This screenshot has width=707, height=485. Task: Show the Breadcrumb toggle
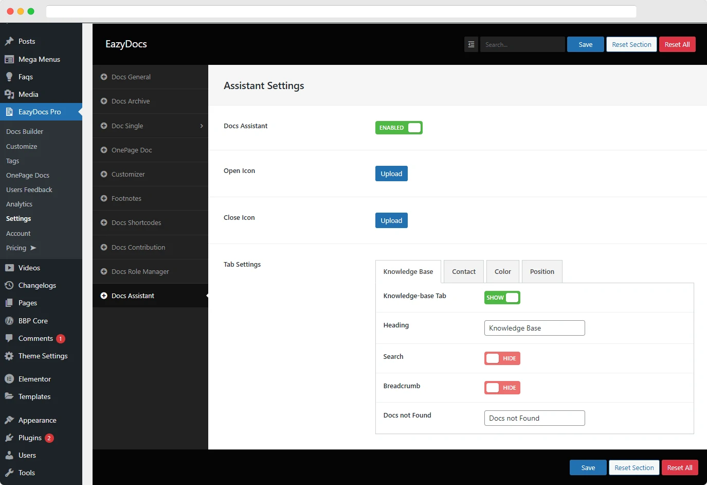pos(502,388)
